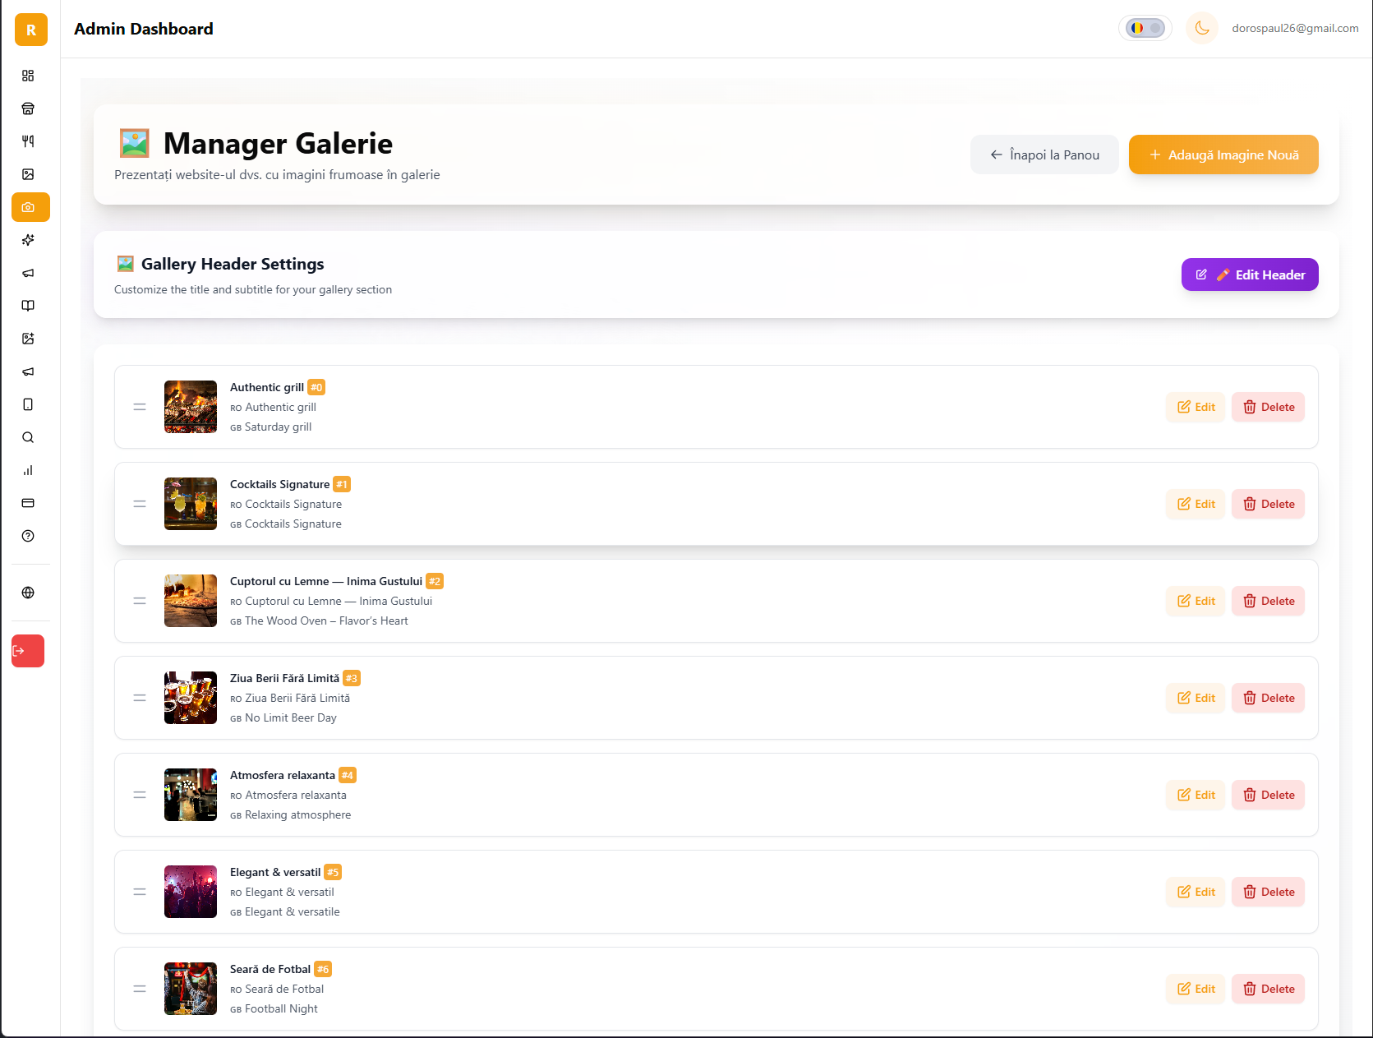The width and height of the screenshot is (1373, 1038).
Task: Open the book icon section in sidebar
Action: click(x=28, y=306)
